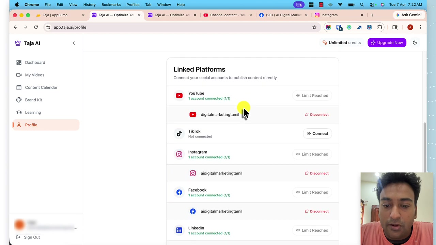Connect the TikTok account
This screenshot has height=245, width=436.
point(317,134)
